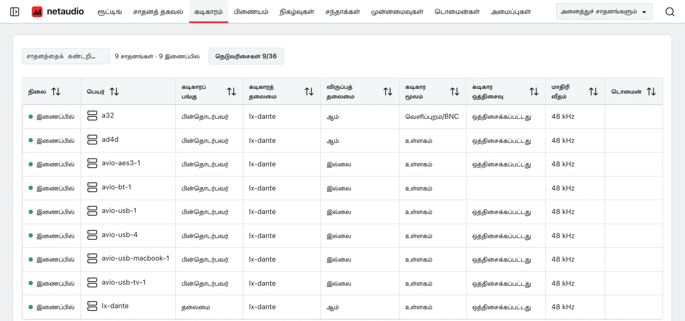Open the search magnifier icon
Image resolution: width=685 pixels, height=321 pixels.
tap(670, 12)
